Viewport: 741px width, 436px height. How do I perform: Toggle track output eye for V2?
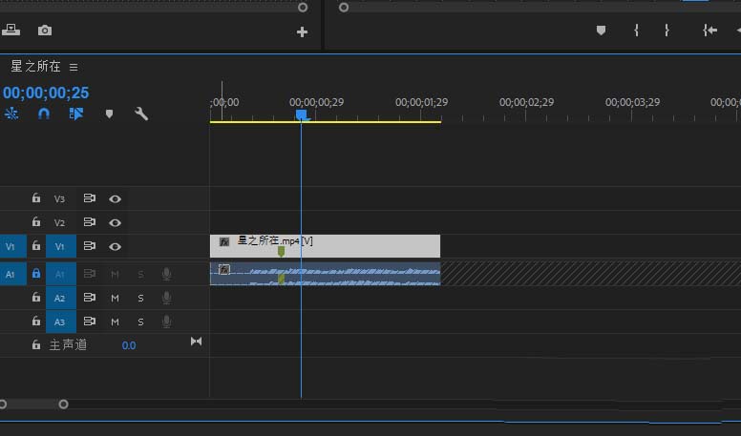point(116,222)
